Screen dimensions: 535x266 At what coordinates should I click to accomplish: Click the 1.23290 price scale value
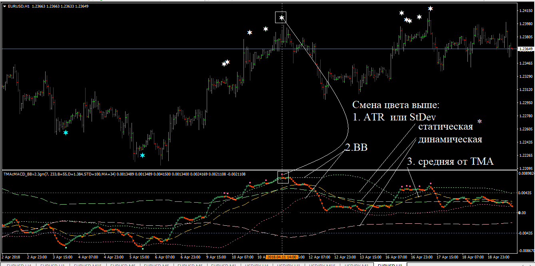click(x=526, y=76)
